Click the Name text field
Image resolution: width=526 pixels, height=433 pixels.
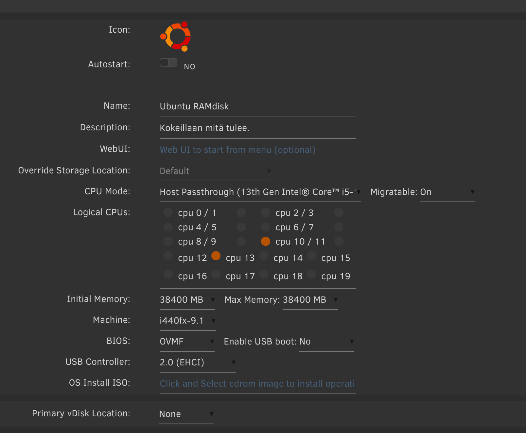[257, 106]
